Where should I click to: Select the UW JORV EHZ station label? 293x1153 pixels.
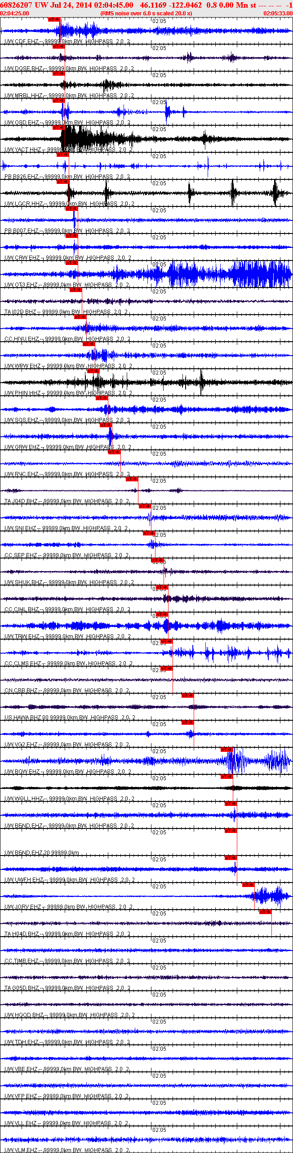coord(68,907)
